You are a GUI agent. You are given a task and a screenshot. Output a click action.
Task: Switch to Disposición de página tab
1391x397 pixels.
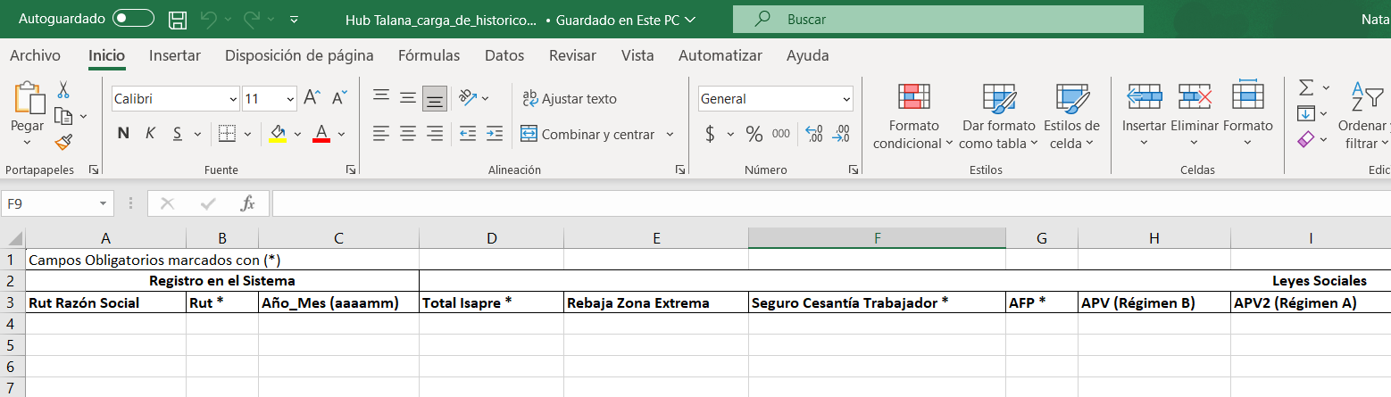(x=299, y=55)
